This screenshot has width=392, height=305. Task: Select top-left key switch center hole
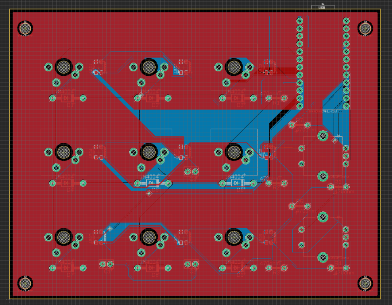pyautogui.click(x=64, y=67)
